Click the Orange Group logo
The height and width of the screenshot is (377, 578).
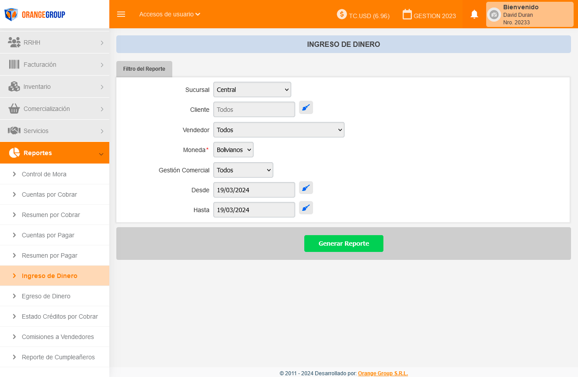(x=35, y=15)
